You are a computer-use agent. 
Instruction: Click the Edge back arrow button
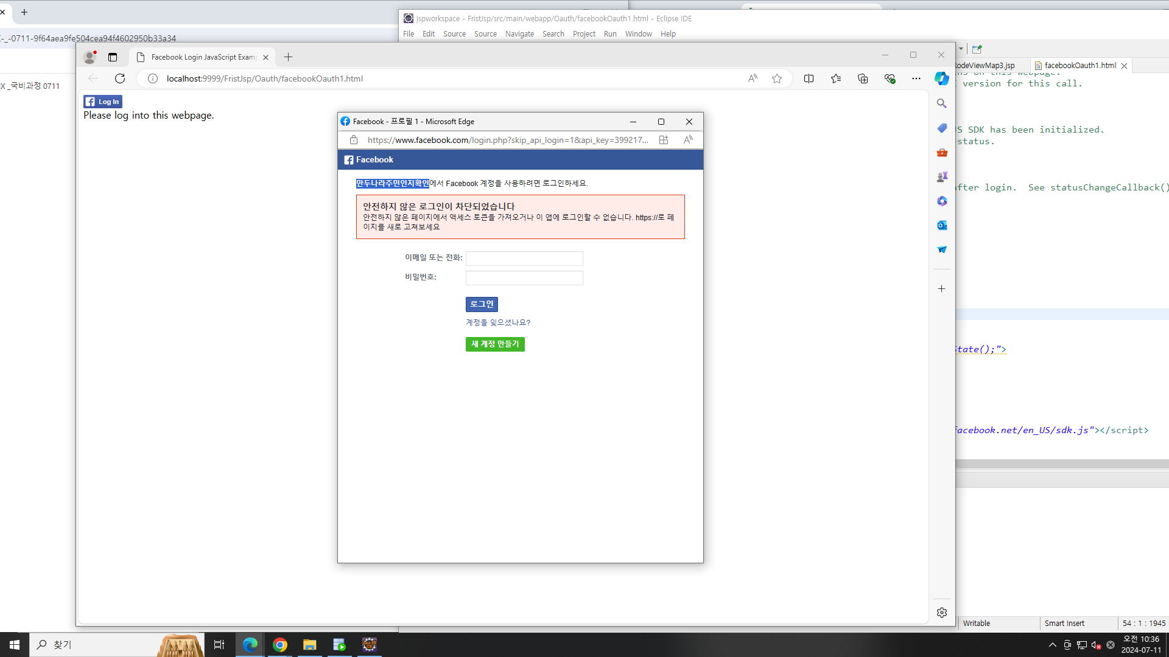pos(93,78)
